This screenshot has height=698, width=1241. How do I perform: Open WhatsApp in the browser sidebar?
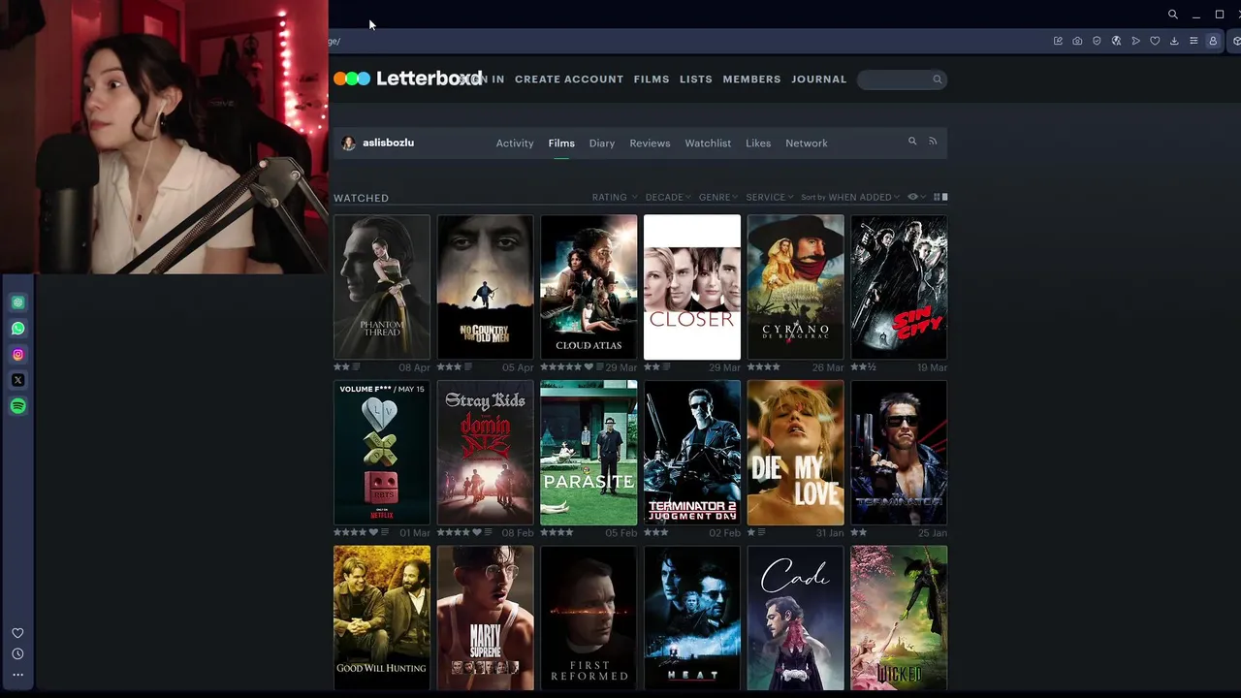(x=17, y=329)
